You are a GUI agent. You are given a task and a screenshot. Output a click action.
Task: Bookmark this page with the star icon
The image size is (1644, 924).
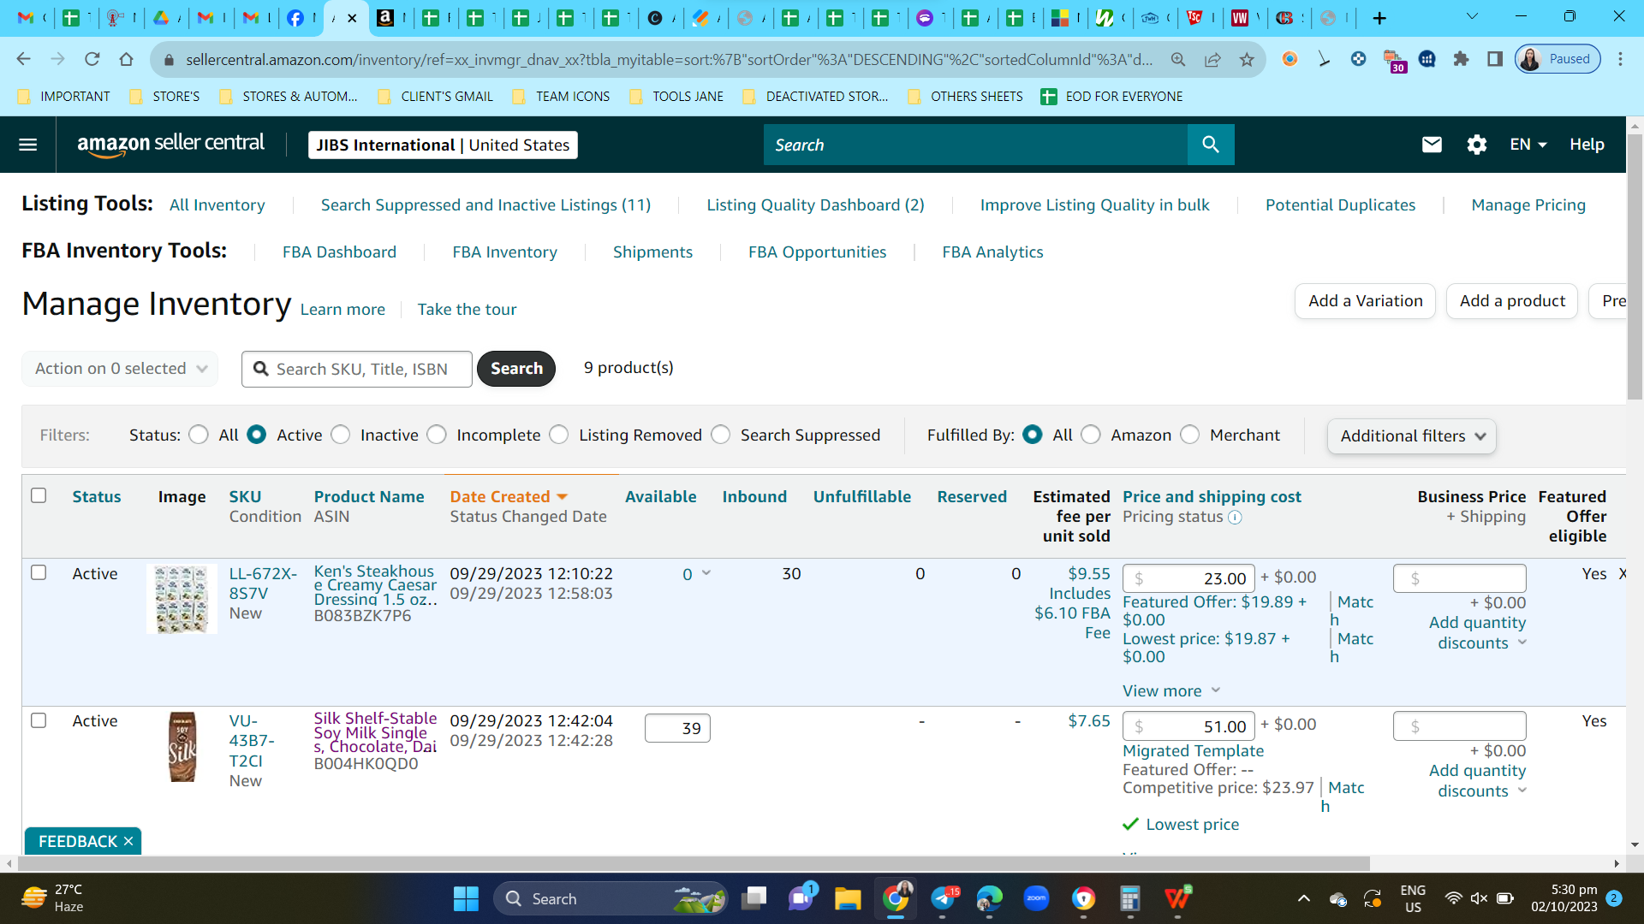click(1247, 59)
